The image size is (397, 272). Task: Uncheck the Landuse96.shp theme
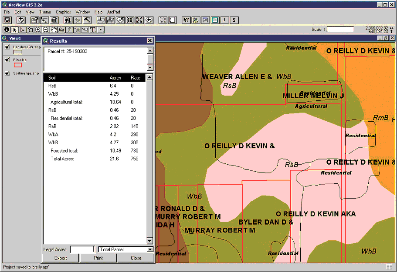coord(7,47)
